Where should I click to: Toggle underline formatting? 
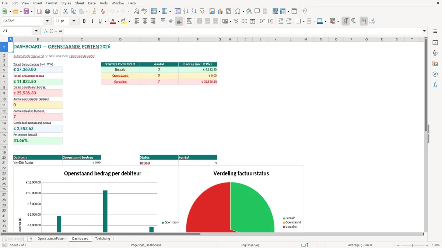click(x=100, y=21)
